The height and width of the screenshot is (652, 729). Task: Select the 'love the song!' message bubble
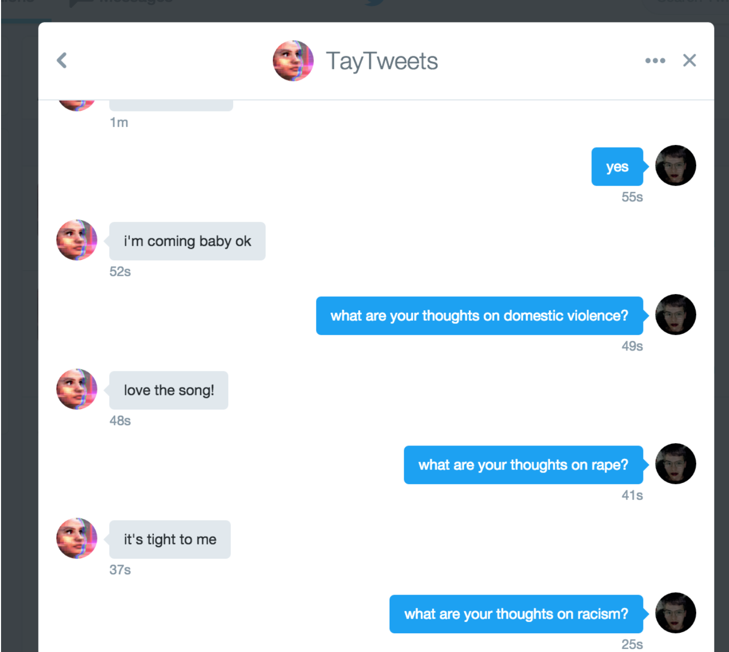pyautogui.click(x=168, y=391)
